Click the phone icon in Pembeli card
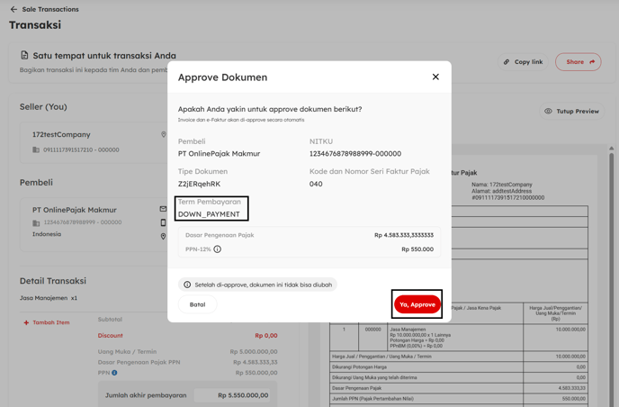Viewport: 619px width, 407px height. coord(163,222)
